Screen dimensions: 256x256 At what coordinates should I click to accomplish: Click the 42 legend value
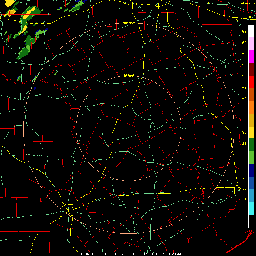(244, 99)
